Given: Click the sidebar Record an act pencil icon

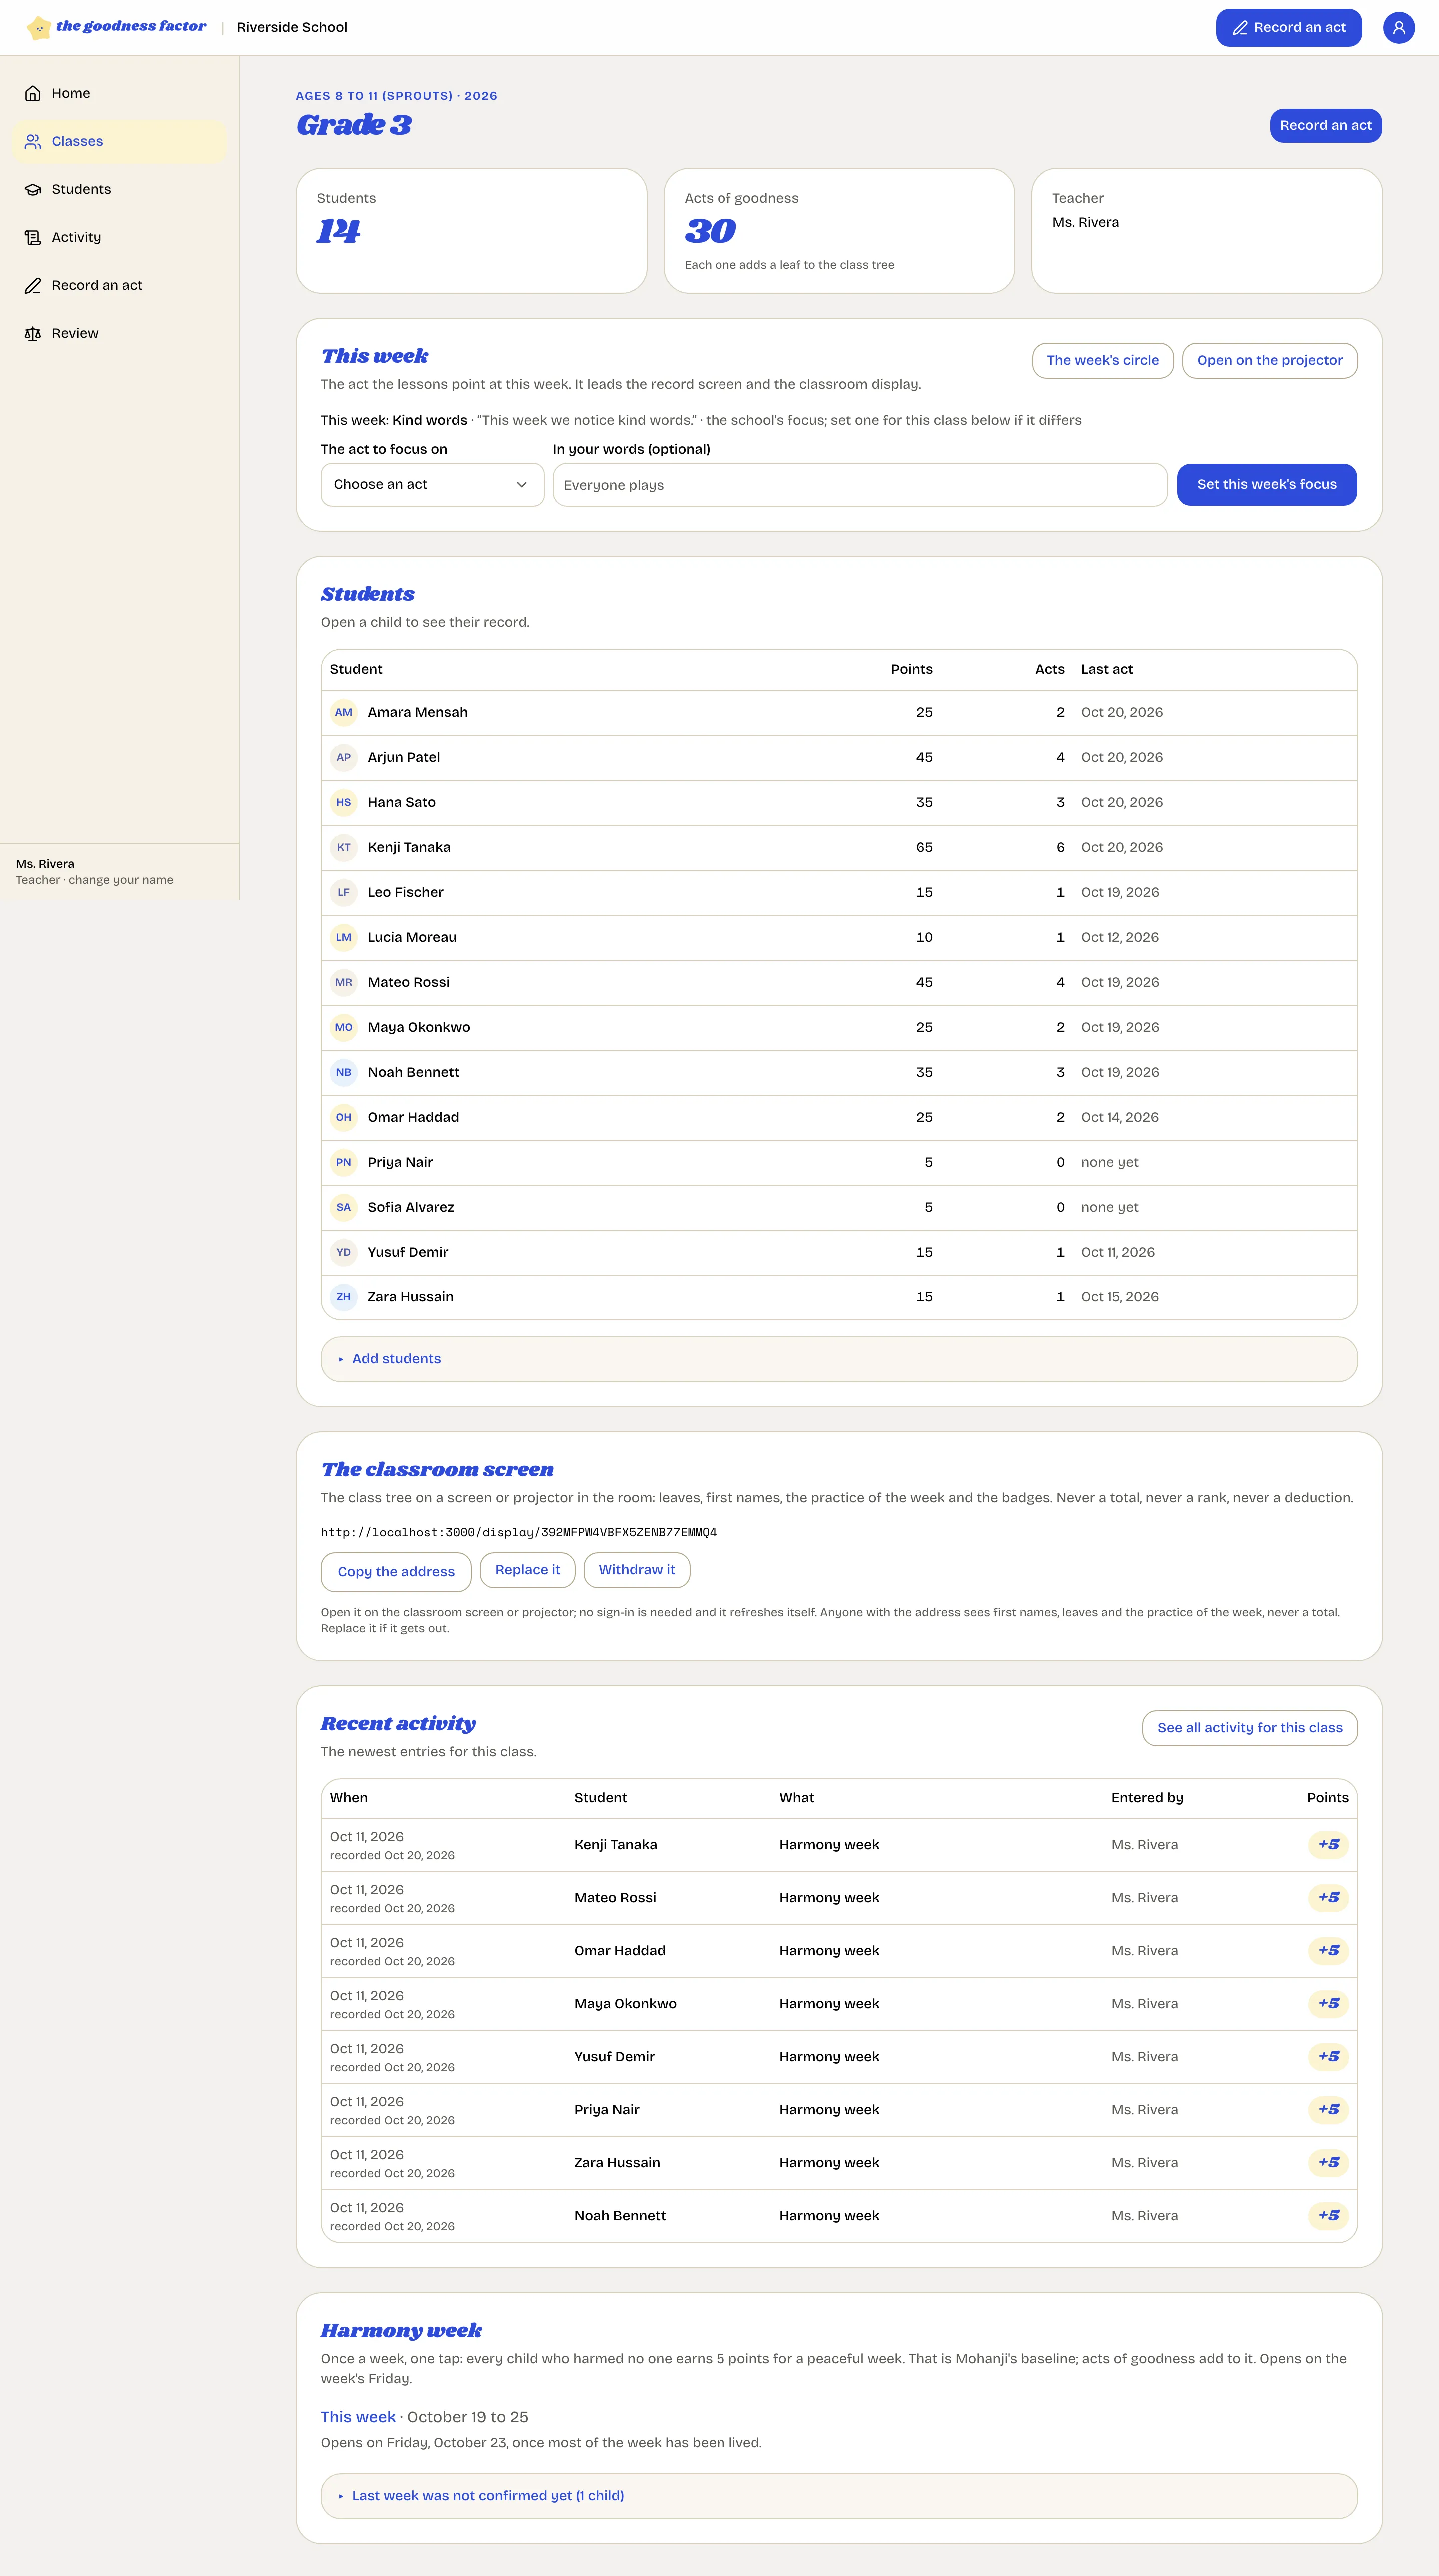Looking at the screenshot, I should pos(33,286).
